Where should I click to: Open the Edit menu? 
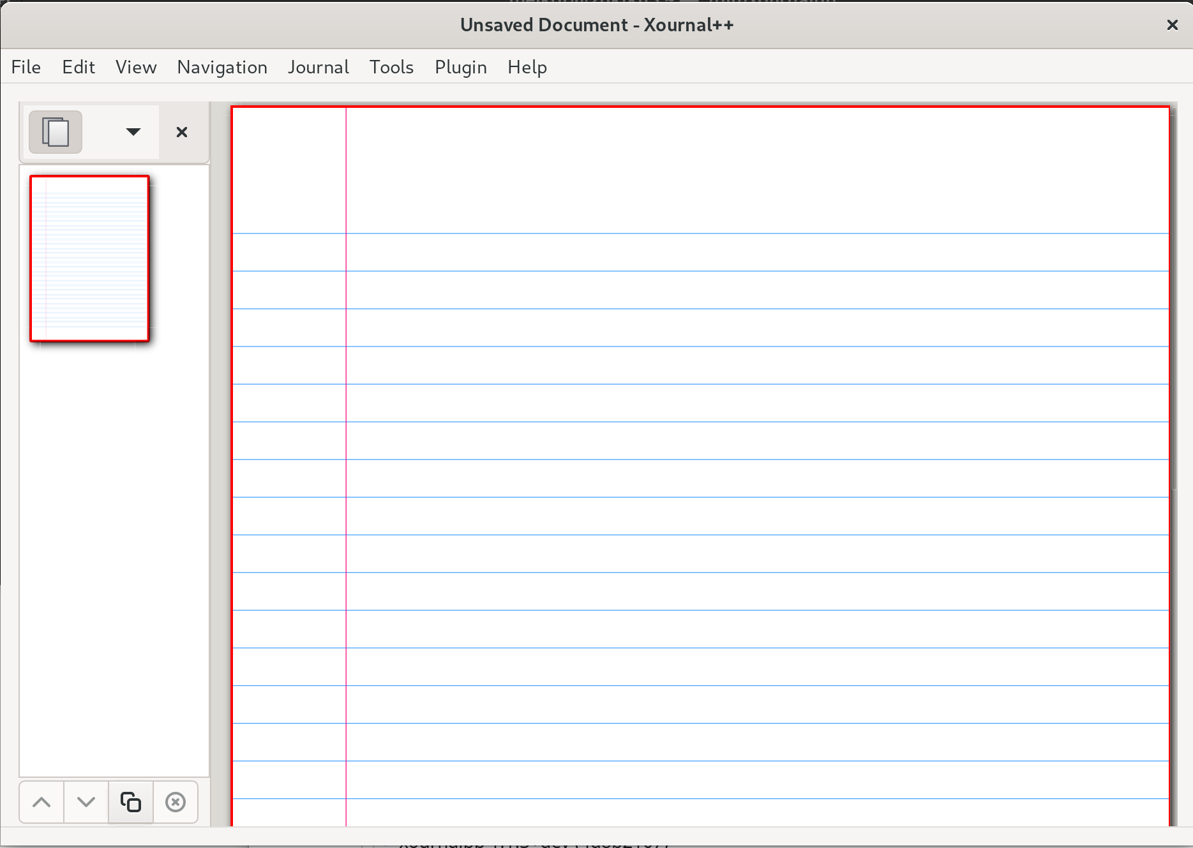click(x=79, y=67)
